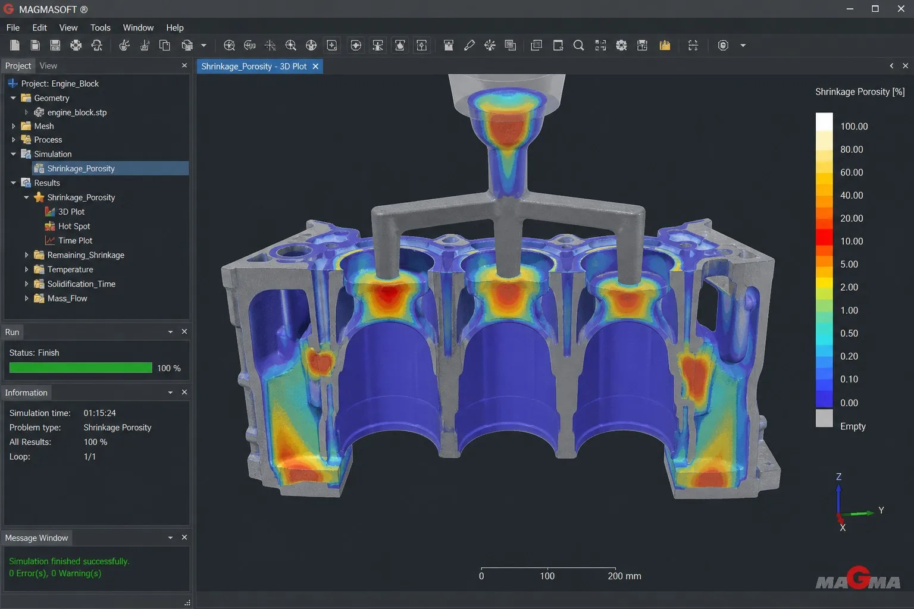Open the Window menu
The image size is (914, 609).
click(x=138, y=27)
